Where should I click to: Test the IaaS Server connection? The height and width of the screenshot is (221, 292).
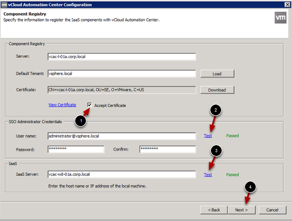coord(208,175)
